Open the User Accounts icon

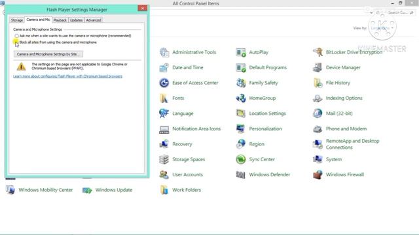[x=164, y=175]
